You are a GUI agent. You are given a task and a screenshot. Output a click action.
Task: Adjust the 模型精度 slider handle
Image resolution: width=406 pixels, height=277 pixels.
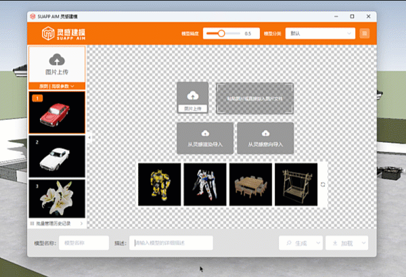point(221,33)
